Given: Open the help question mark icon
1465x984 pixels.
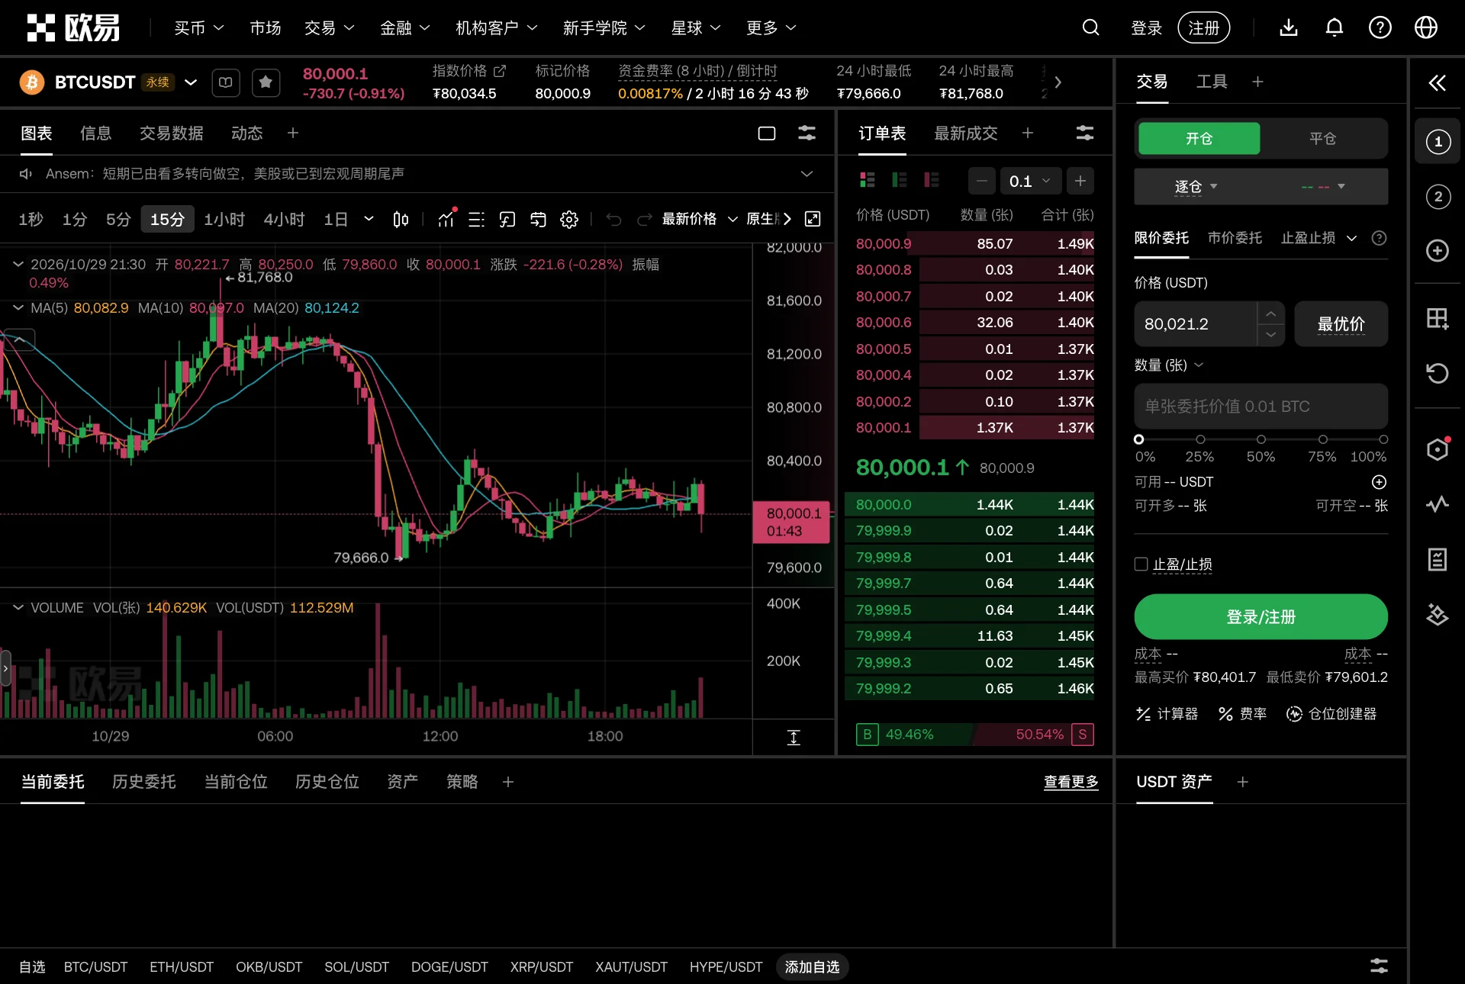Looking at the screenshot, I should coord(1380,28).
